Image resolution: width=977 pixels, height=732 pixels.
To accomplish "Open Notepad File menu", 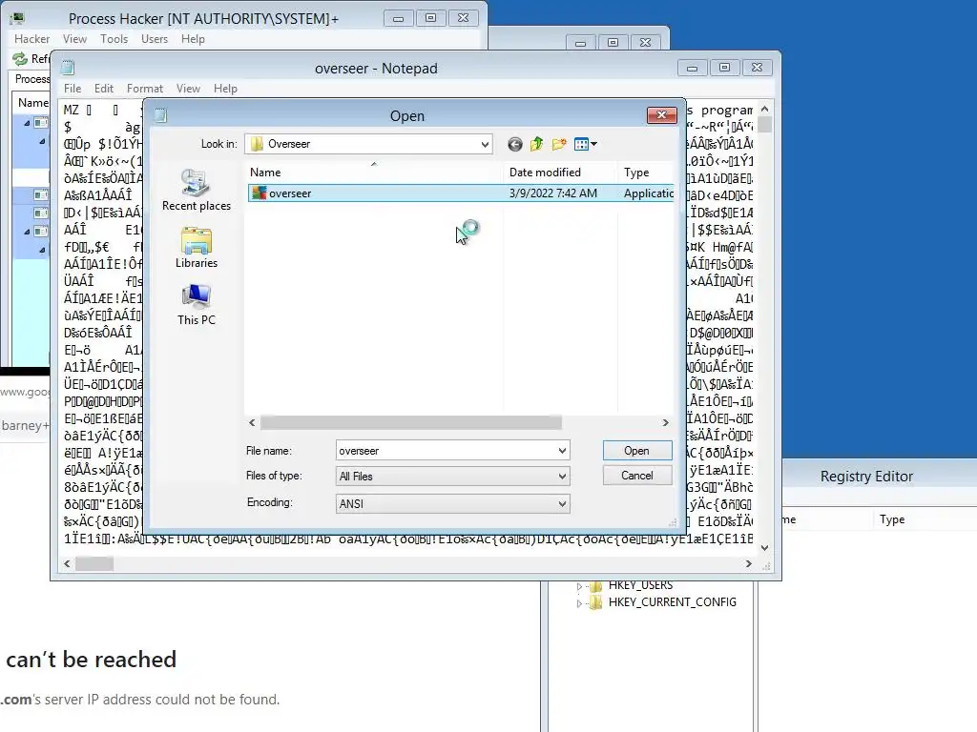I will coord(73,89).
